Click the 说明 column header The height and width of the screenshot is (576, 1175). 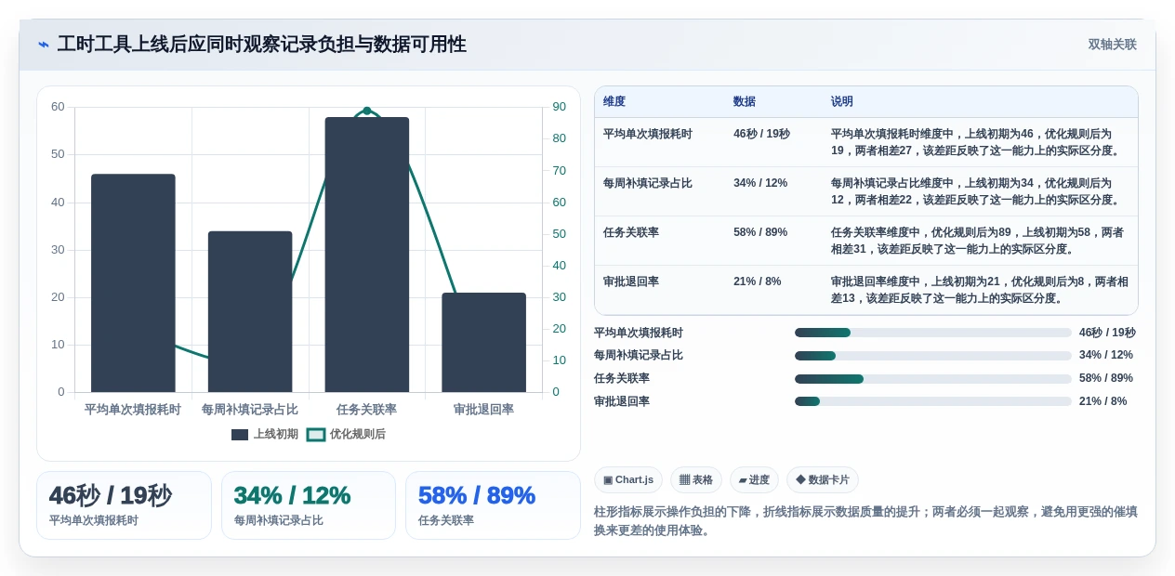coord(842,101)
